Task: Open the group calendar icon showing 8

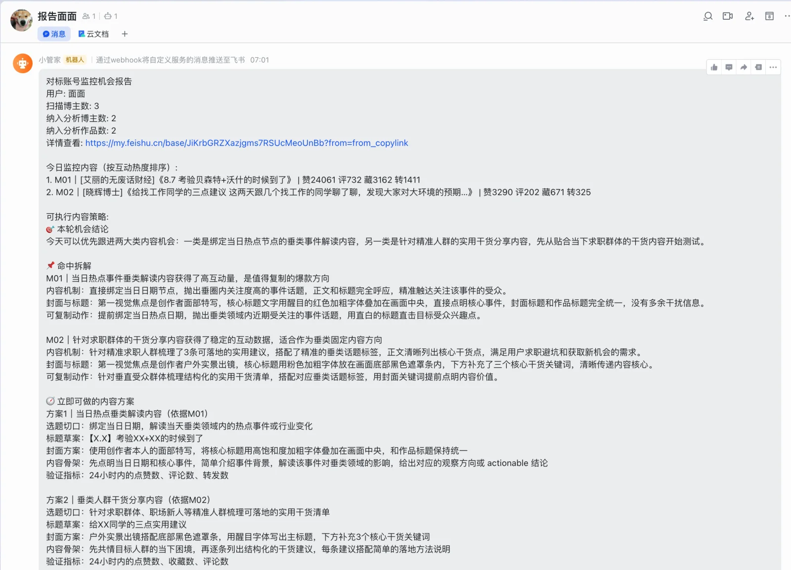Action: (x=769, y=16)
